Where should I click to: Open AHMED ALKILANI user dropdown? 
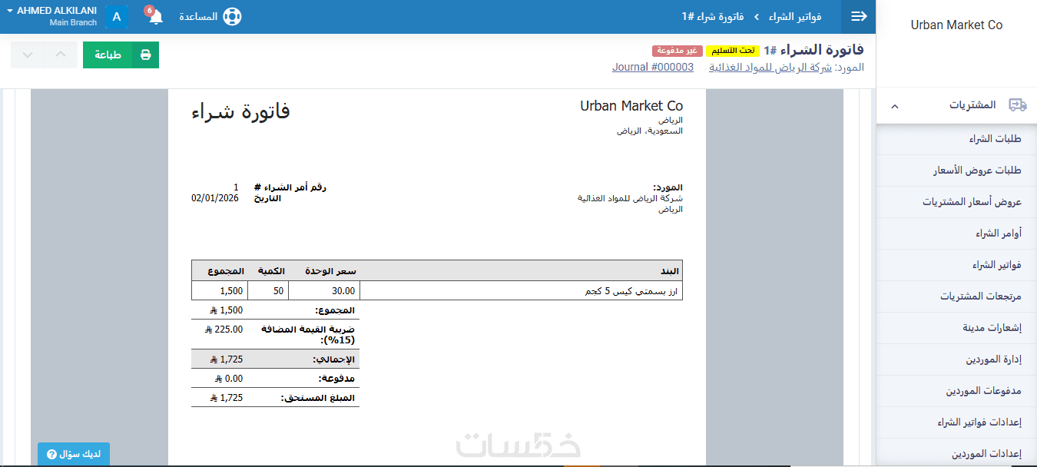coord(52,16)
